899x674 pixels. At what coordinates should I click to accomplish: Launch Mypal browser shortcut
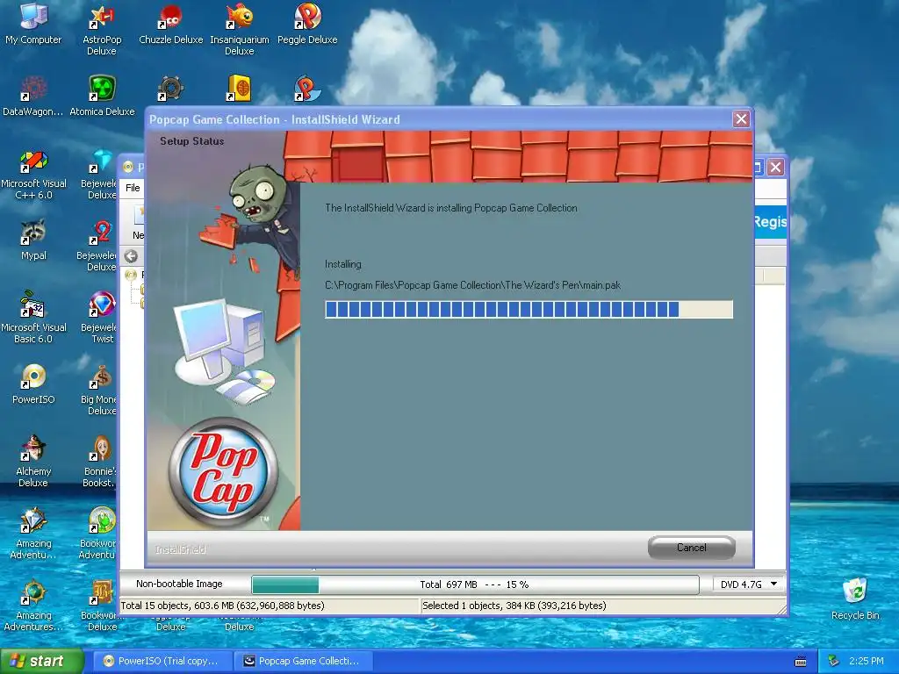click(x=33, y=240)
